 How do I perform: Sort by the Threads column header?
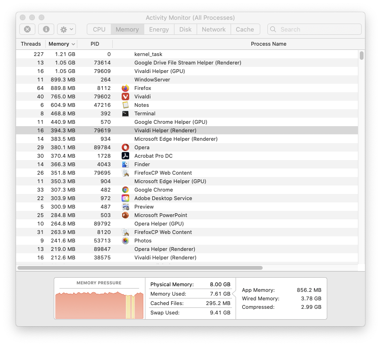click(x=31, y=44)
